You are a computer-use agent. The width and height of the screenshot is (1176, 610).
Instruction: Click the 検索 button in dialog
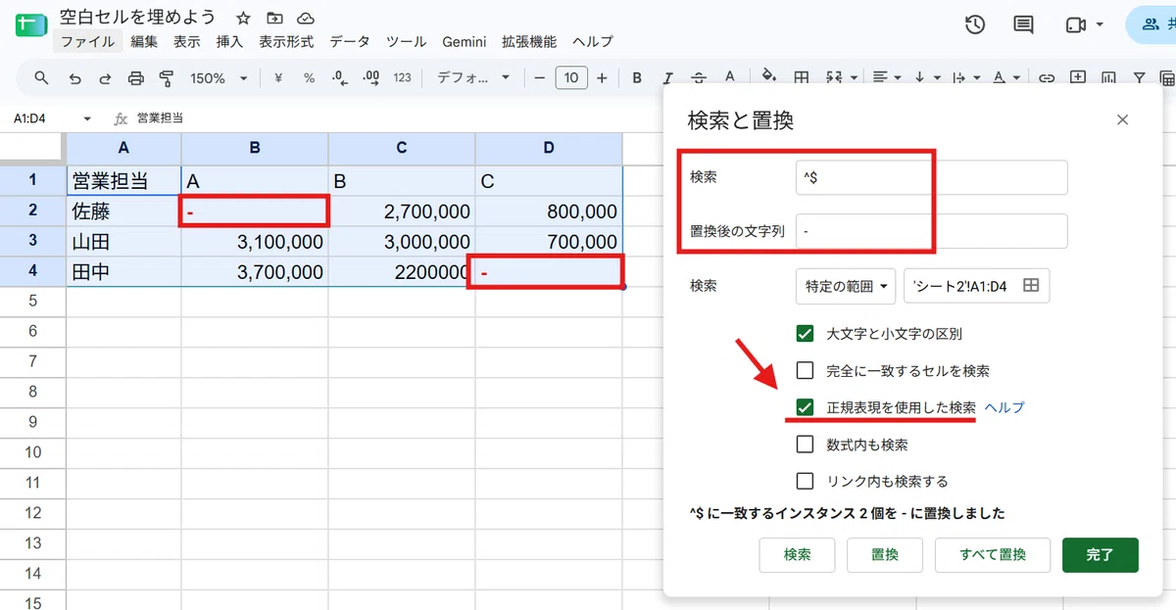[797, 555]
